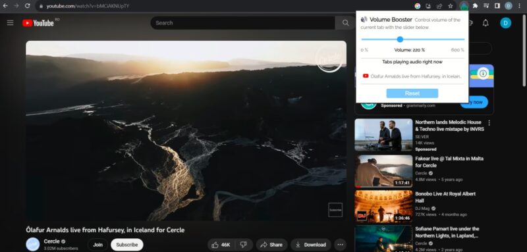Toggle Chrome side panel
Viewport: 527px width, 252px height.
pos(497,6)
